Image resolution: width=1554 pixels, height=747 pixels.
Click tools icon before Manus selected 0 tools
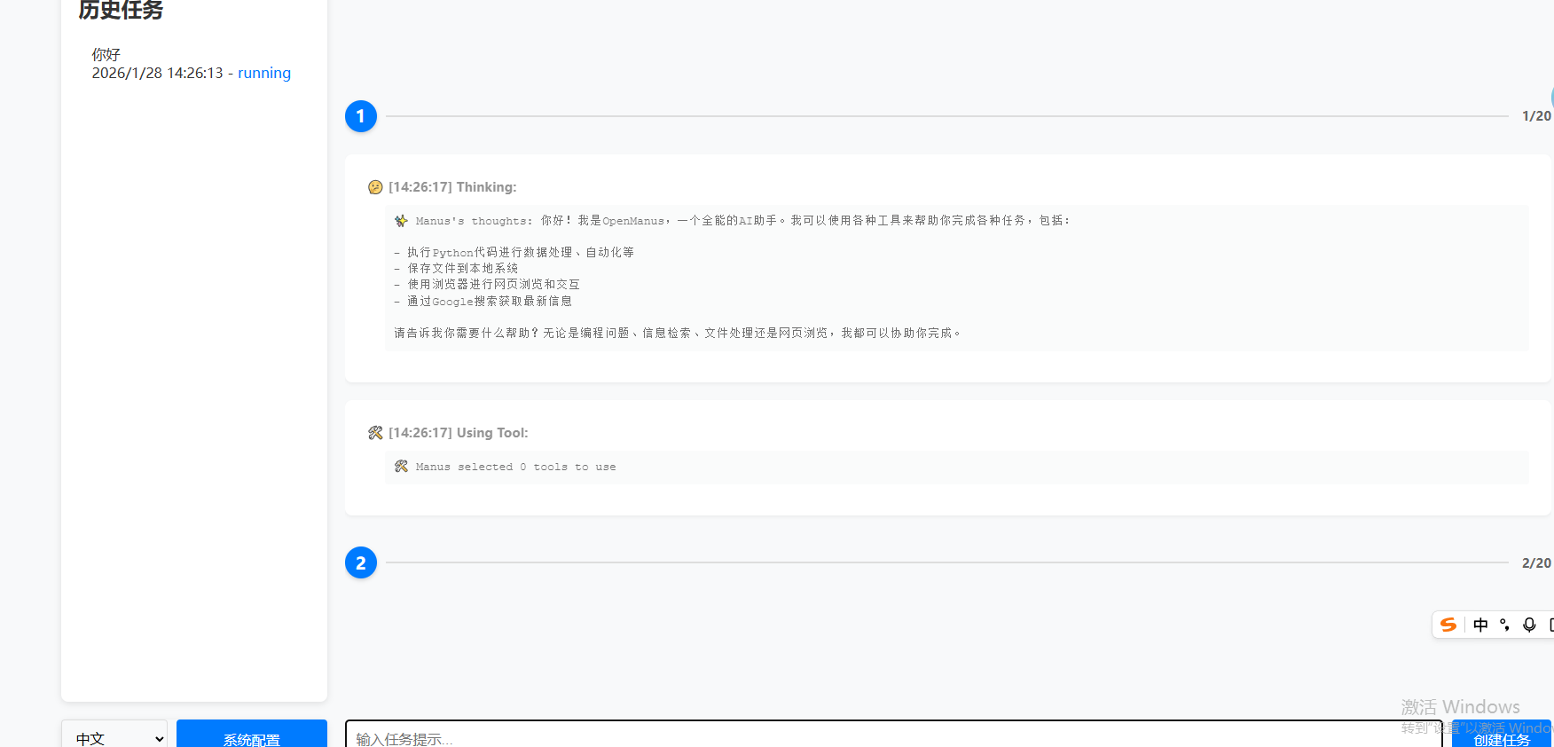point(401,467)
